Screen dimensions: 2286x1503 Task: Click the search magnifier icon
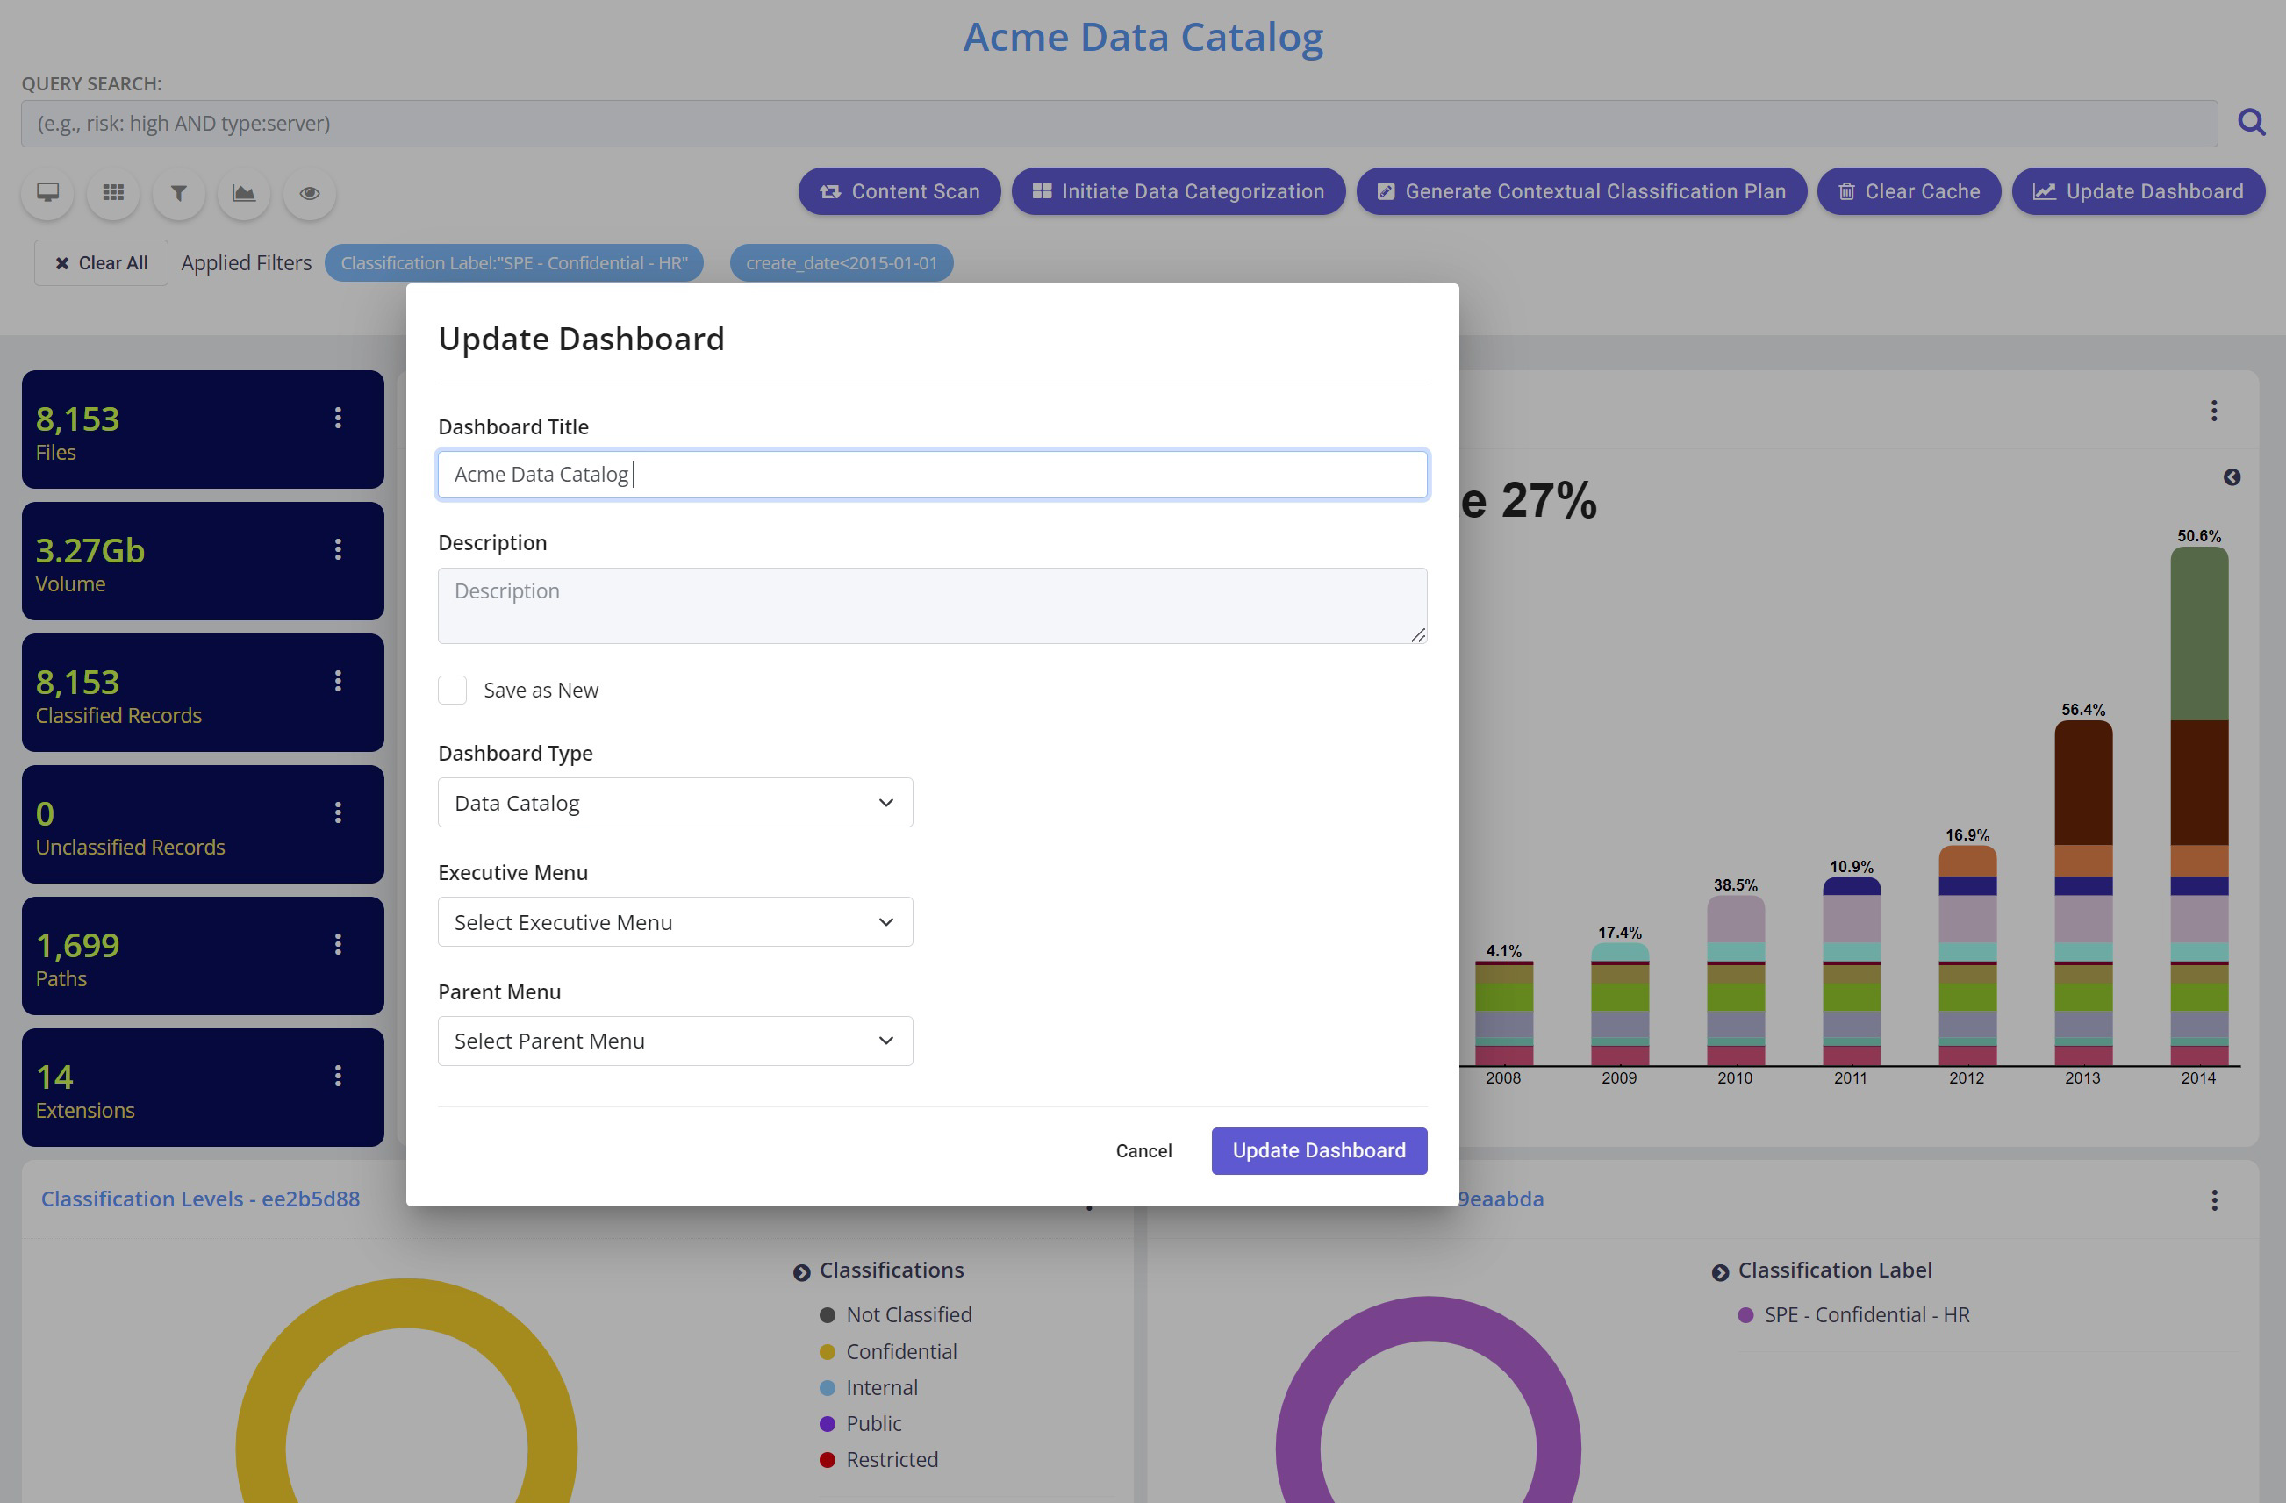[x=2251, y=123]
